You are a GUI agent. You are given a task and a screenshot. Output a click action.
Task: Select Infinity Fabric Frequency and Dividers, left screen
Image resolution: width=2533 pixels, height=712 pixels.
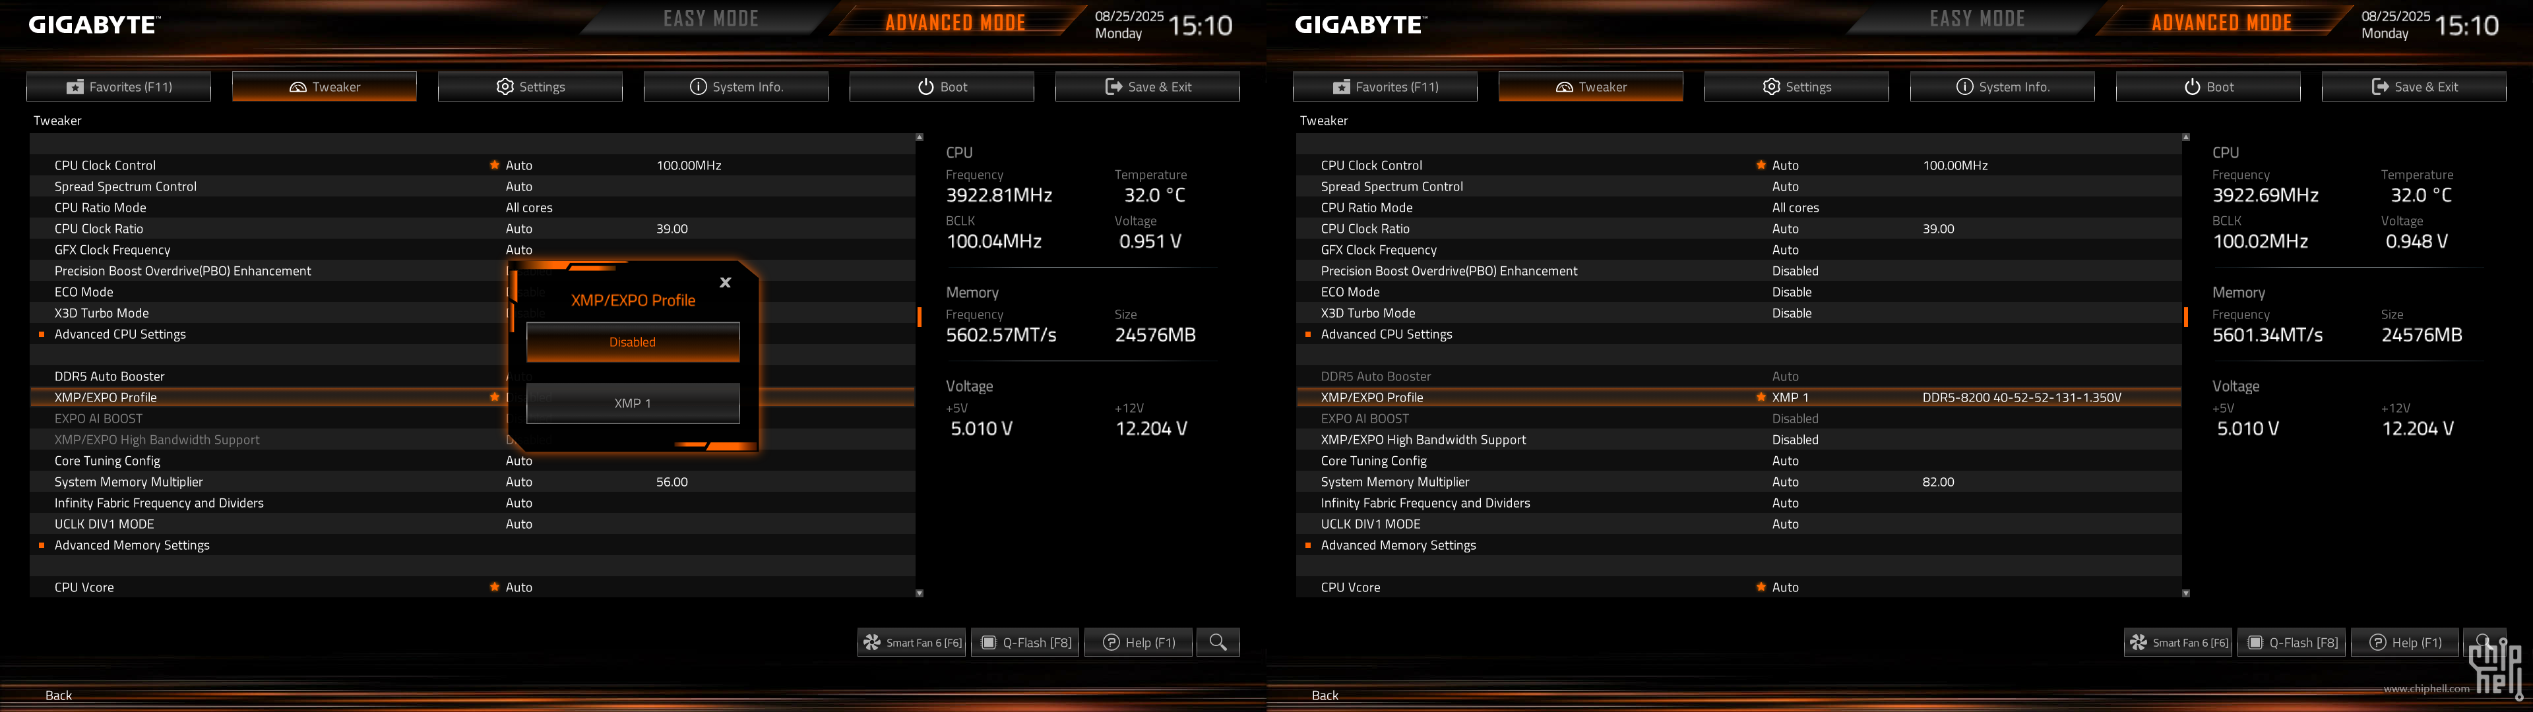[x=472, y=502]
